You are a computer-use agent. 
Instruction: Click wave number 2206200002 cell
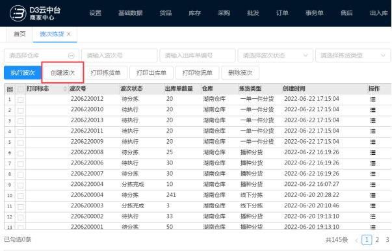(x=87, y=217)
